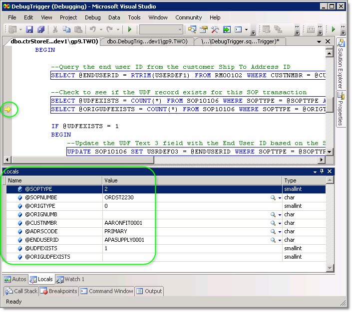This screenshot has width=352, height=312.
Task: Pin the Locals panel with auto-hide icon
Action: 322,171
